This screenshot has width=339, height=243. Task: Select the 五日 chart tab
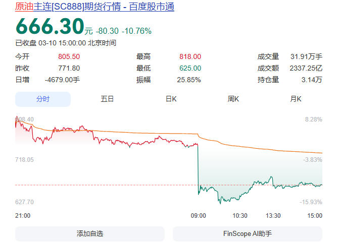107,99
